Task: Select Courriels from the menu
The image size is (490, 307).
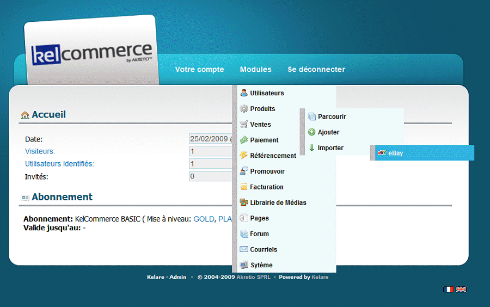Action: pos(264,250)
